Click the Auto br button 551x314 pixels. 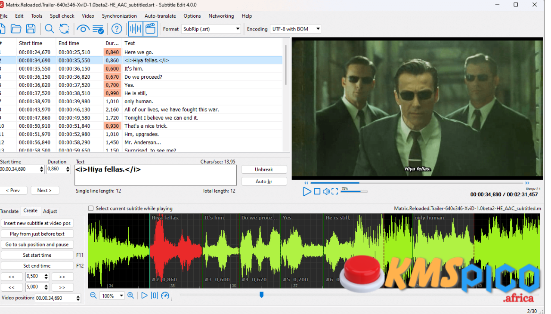click(x=264, y=182)
